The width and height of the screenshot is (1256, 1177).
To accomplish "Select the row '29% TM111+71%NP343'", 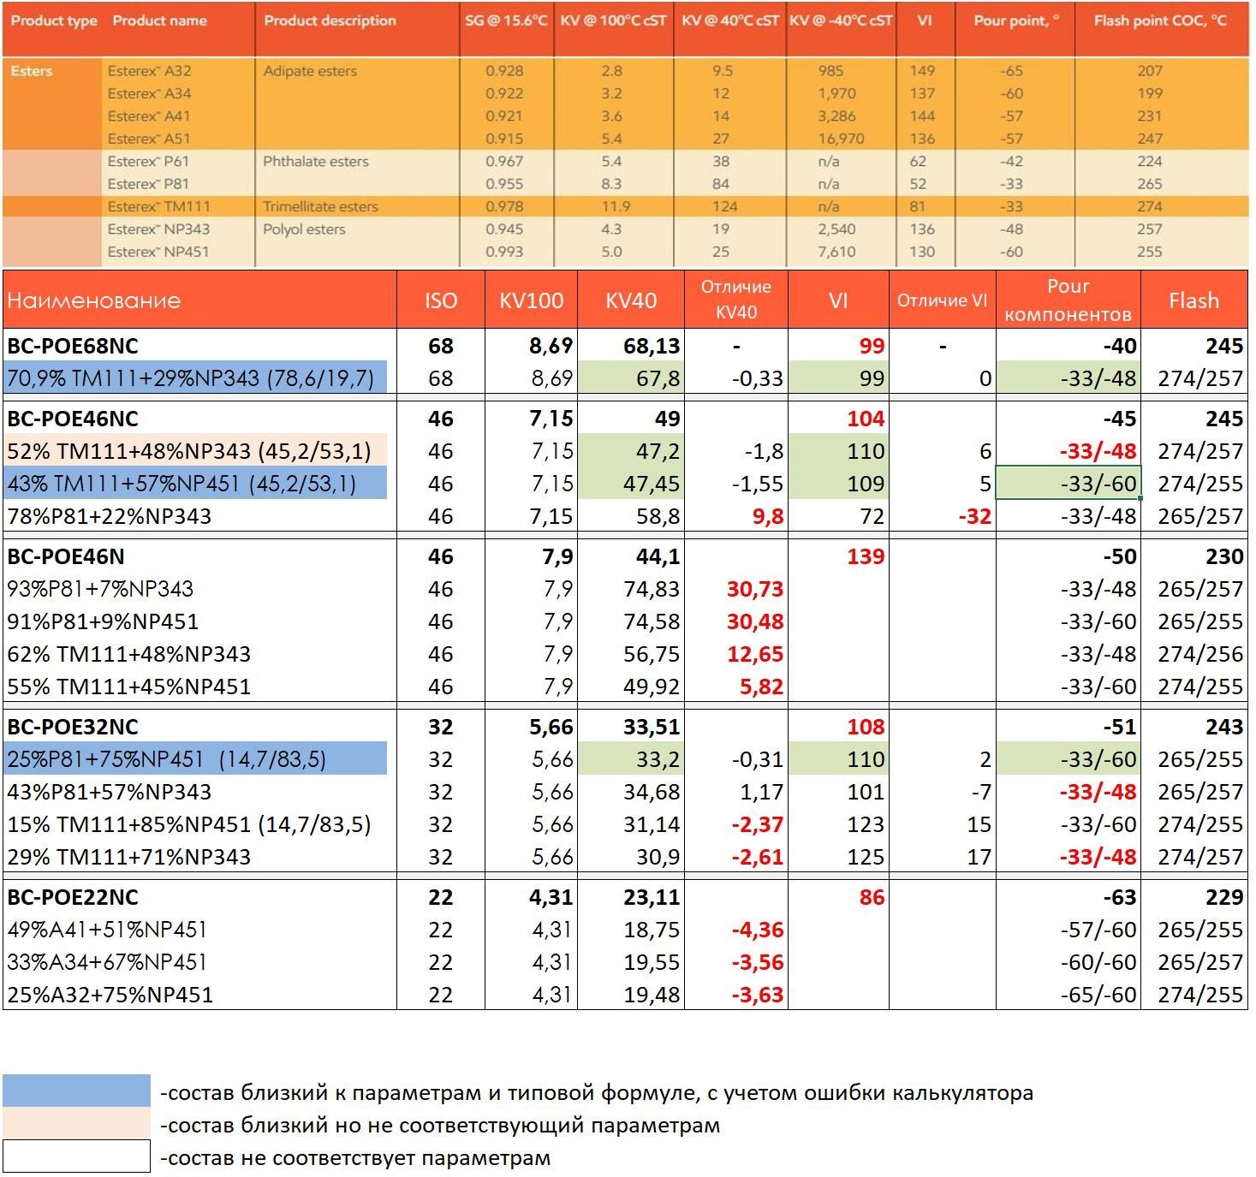I will click(x=129, y=857).
